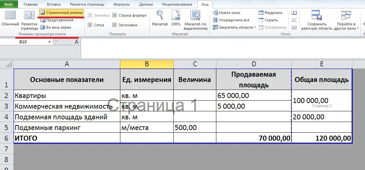The image size is (365, 170).
Task: Click Масштаб по выделенному zoom to selection
Action: pos(196,15)
